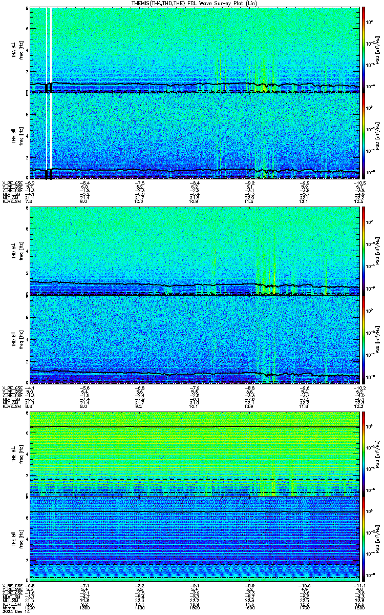Click the THE B-perpendicular freq [Hz] axis label
The height and width of the screenshot is (615, 384).
click(x=21, y=454)
